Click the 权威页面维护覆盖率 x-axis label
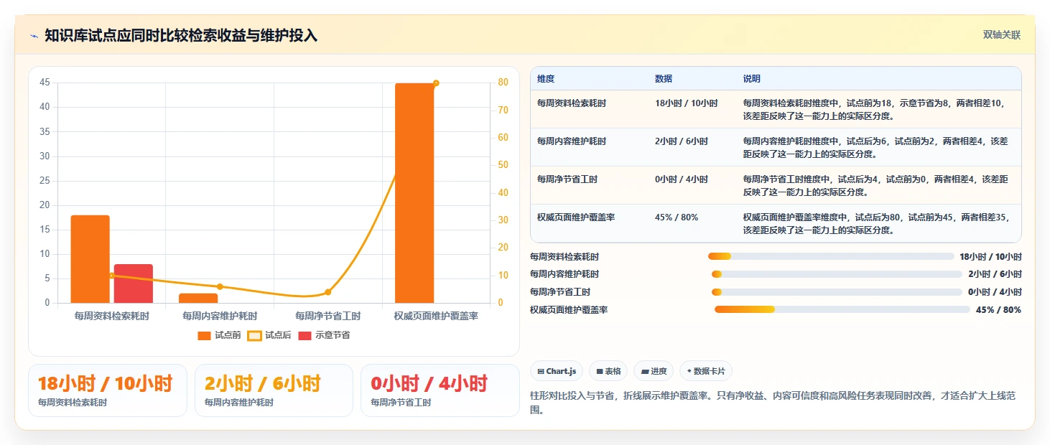This screenshot has height=445, width=1050. click(436, 316)
